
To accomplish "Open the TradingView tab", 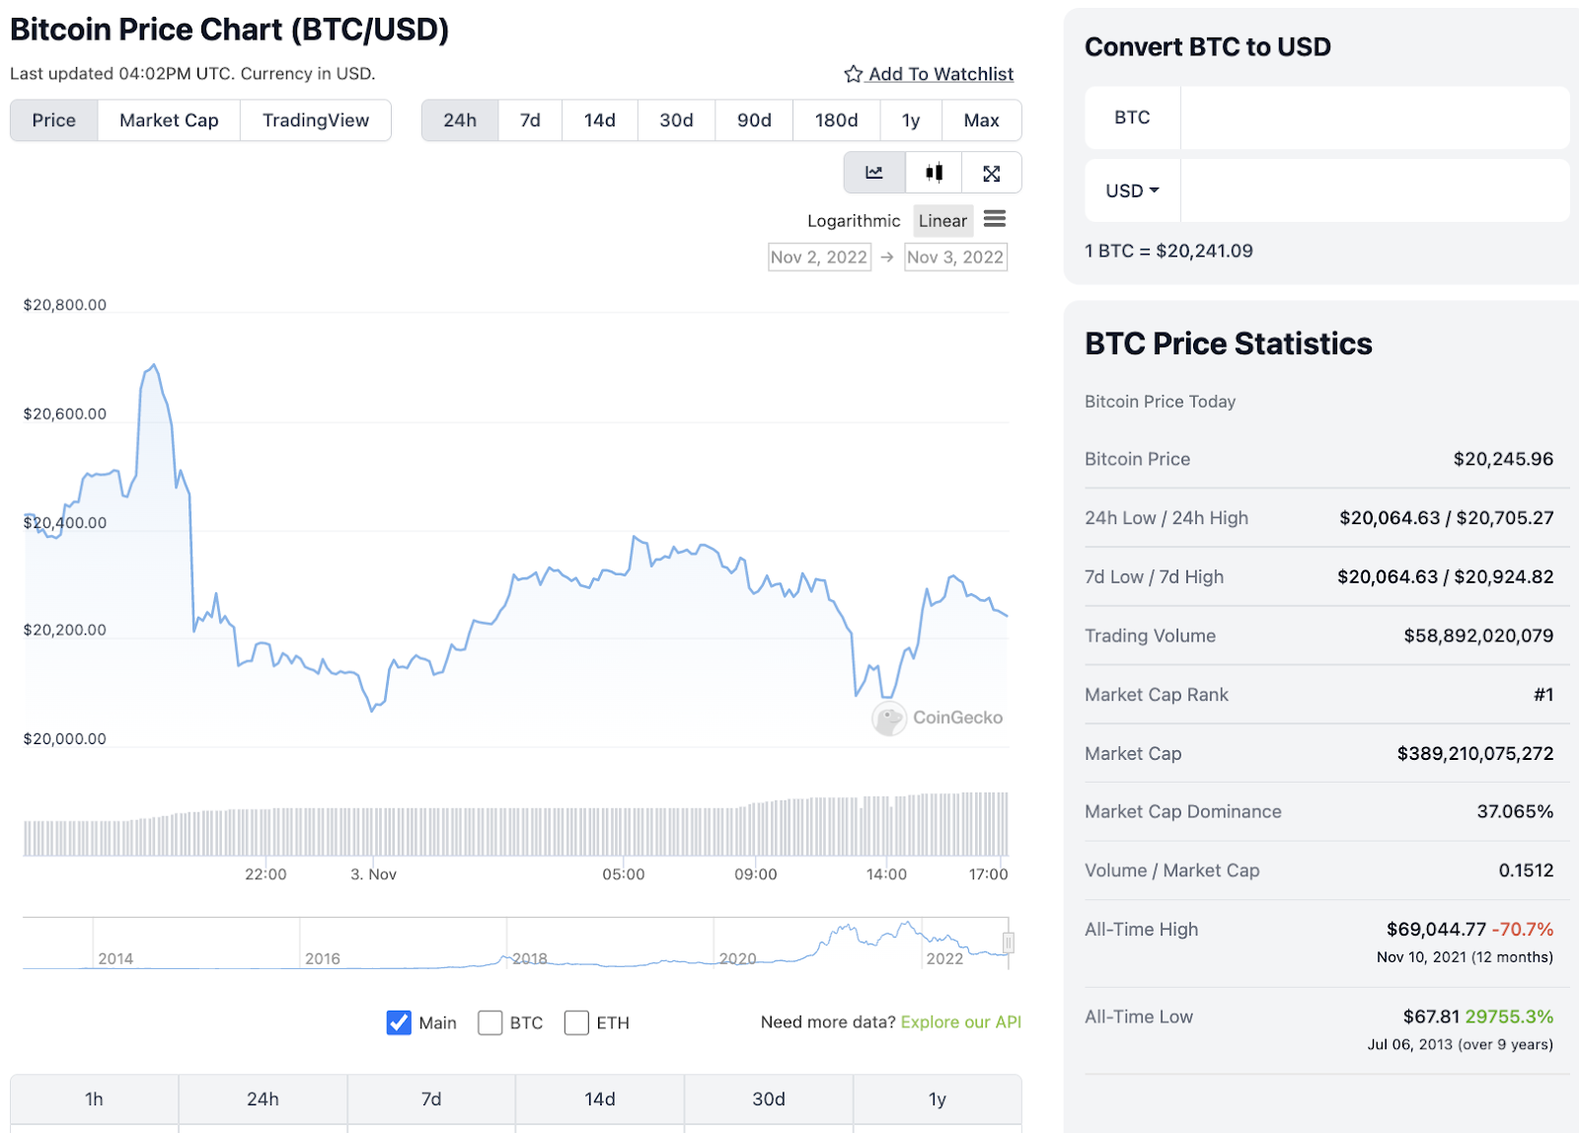I will pyautogui.click(x=316, y=120).
